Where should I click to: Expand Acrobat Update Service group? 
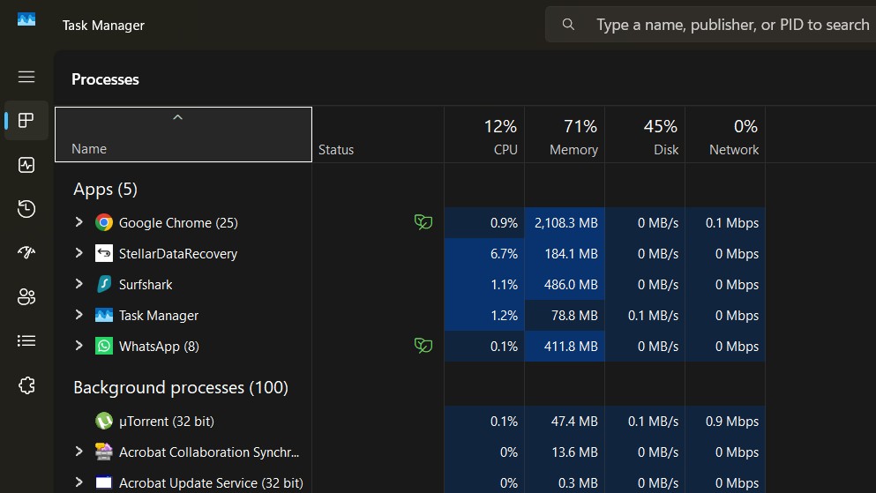point(79,482)
